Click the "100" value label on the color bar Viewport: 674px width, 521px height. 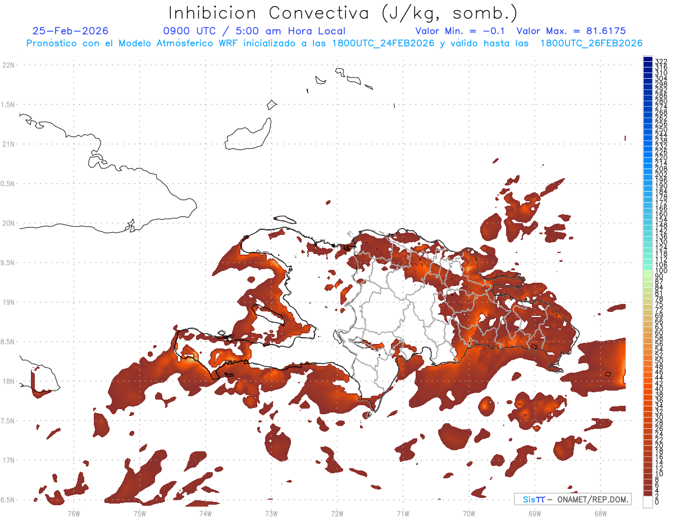pyautogui.click(x=661, y=271)
